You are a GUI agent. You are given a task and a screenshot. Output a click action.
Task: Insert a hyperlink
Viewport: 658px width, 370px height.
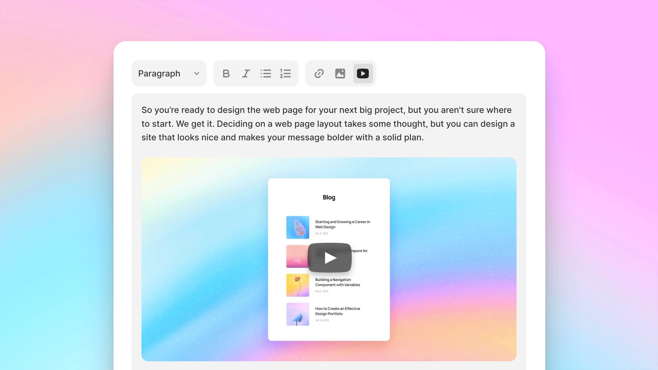tap(319, 74)
